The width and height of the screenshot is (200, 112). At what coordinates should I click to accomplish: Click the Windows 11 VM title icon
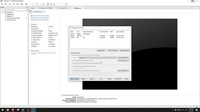[31, 12]
